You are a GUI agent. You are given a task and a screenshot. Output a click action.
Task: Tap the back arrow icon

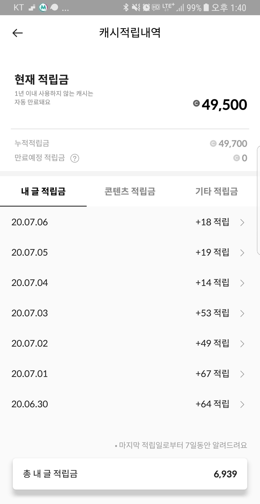(18, 33)
